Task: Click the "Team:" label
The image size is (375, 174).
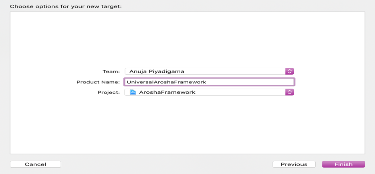Action: click(x=111, y=71)
